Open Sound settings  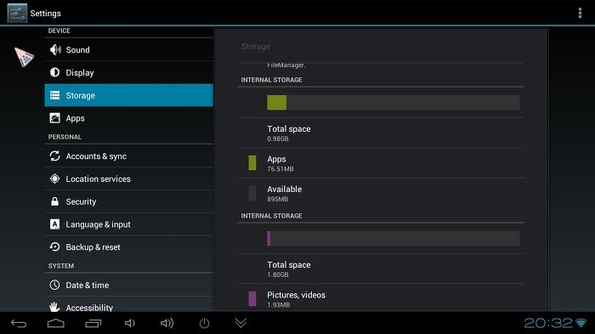tap(128, 50)
